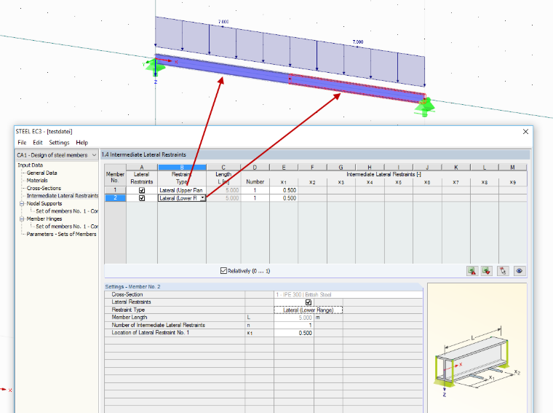
Task: Click Number of Intermediate Lateral Restraints value field
Action: click(x=294, y=325)
